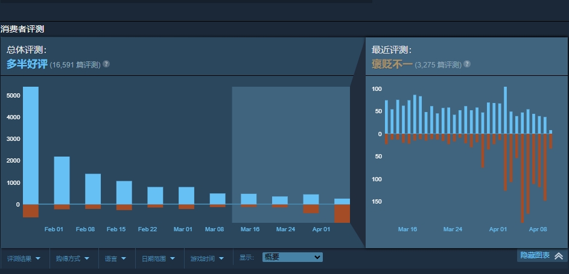569x274 pixels.
Task: Click the 3,275 篇评测 count text
Action: point(438,65)
